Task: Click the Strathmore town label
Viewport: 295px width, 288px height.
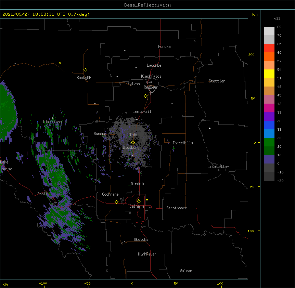Action: (x=177, y=208)
